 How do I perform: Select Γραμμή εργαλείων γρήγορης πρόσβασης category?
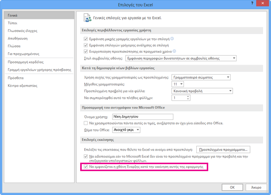[x=39, y=70]
